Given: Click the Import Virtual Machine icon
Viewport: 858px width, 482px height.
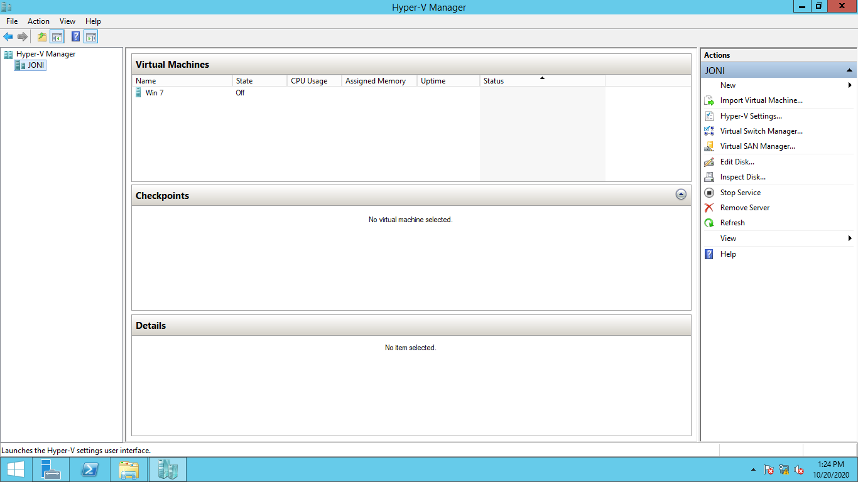Looking at the screenshot, I should tap(709, 100).
